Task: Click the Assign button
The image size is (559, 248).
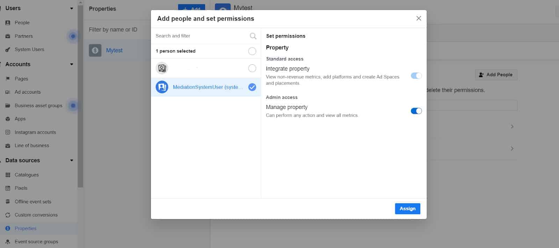Action: pos(407,209)
